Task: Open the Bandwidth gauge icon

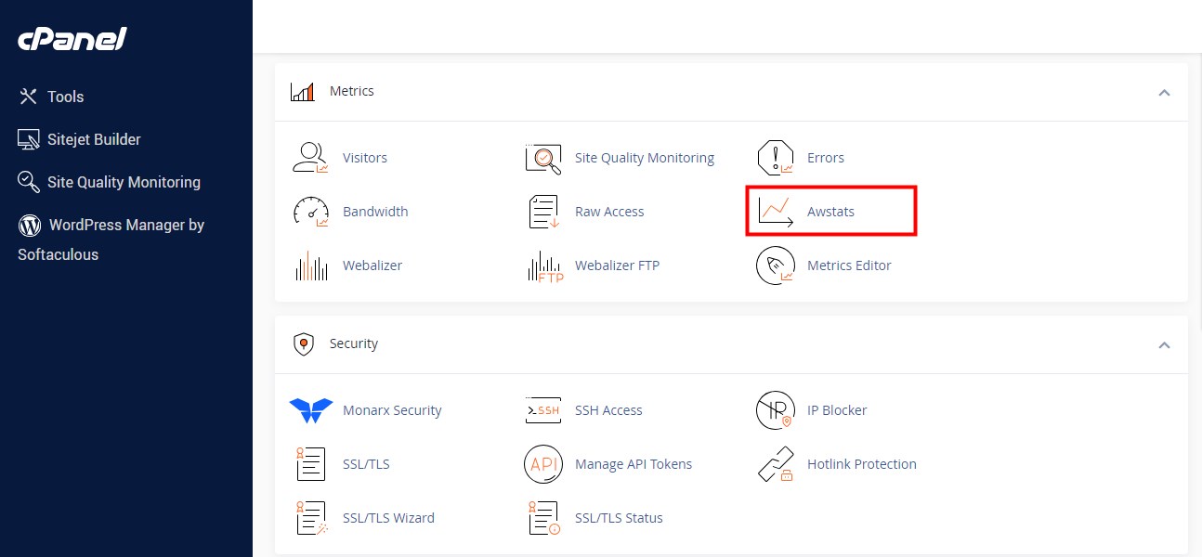Action: click(310, 212)
